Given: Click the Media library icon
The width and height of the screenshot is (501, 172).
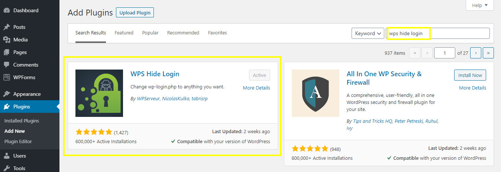Looking at the screenshot, I should (x=6, y=40).
